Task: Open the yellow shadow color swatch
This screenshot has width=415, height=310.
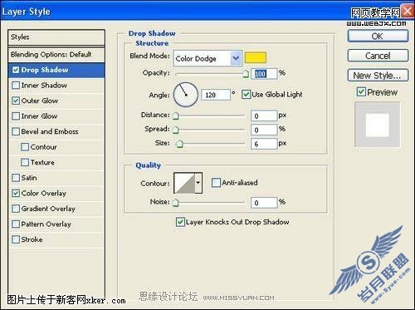Action: (256, 57)
